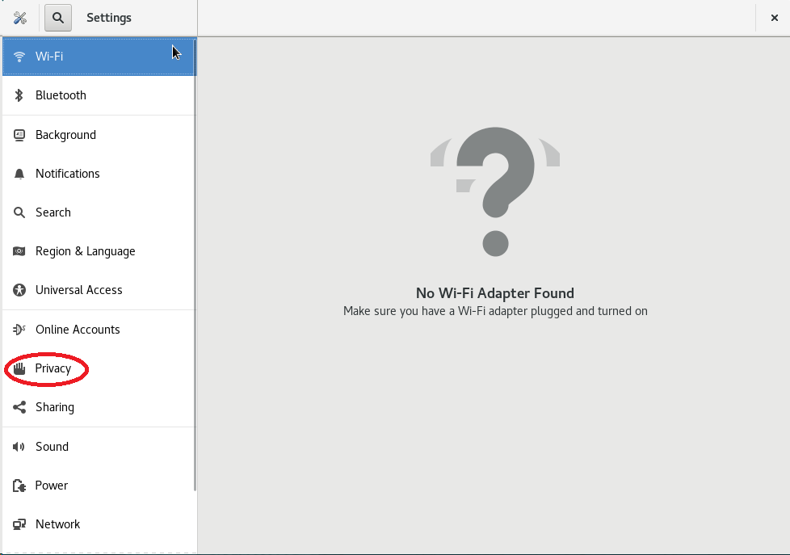Click the Privacy hand icon
The width and height of the screenshot is (790, 555).
point(19,368)
